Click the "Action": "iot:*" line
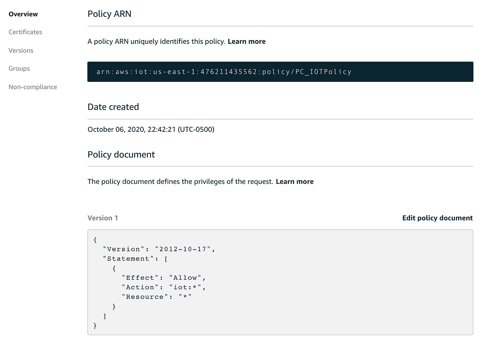Viewport: 479px width, 342px height. [164, 288]
